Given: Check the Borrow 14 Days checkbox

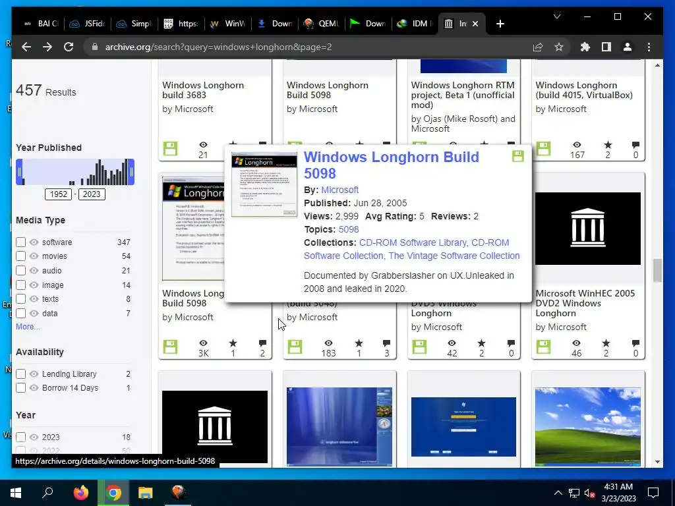Looking at the screenshot, I should point(20,387).
